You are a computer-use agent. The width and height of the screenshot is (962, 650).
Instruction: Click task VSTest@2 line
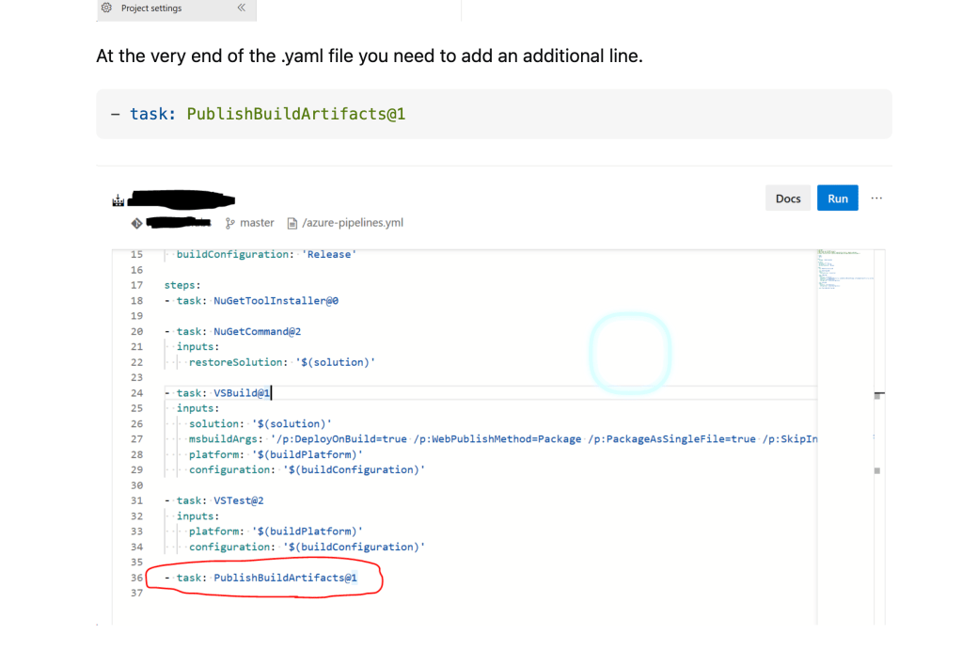[x=214, y=500]
